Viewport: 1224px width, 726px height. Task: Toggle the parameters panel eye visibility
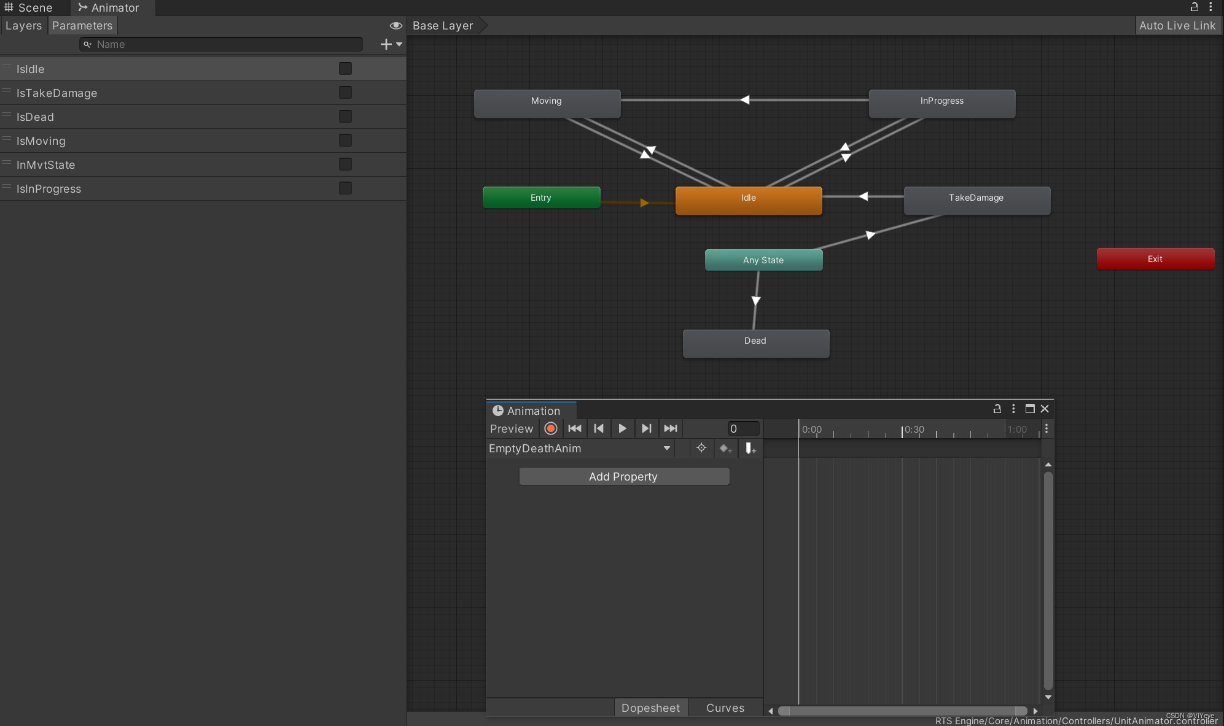(x=396, y=26)
